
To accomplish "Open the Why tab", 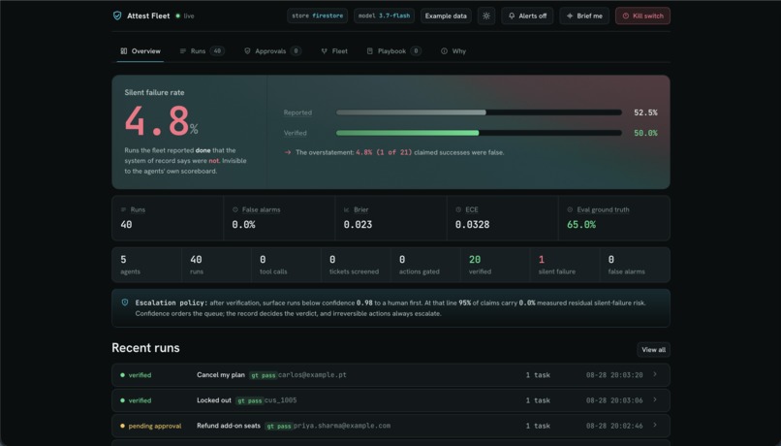I will 453,50.
